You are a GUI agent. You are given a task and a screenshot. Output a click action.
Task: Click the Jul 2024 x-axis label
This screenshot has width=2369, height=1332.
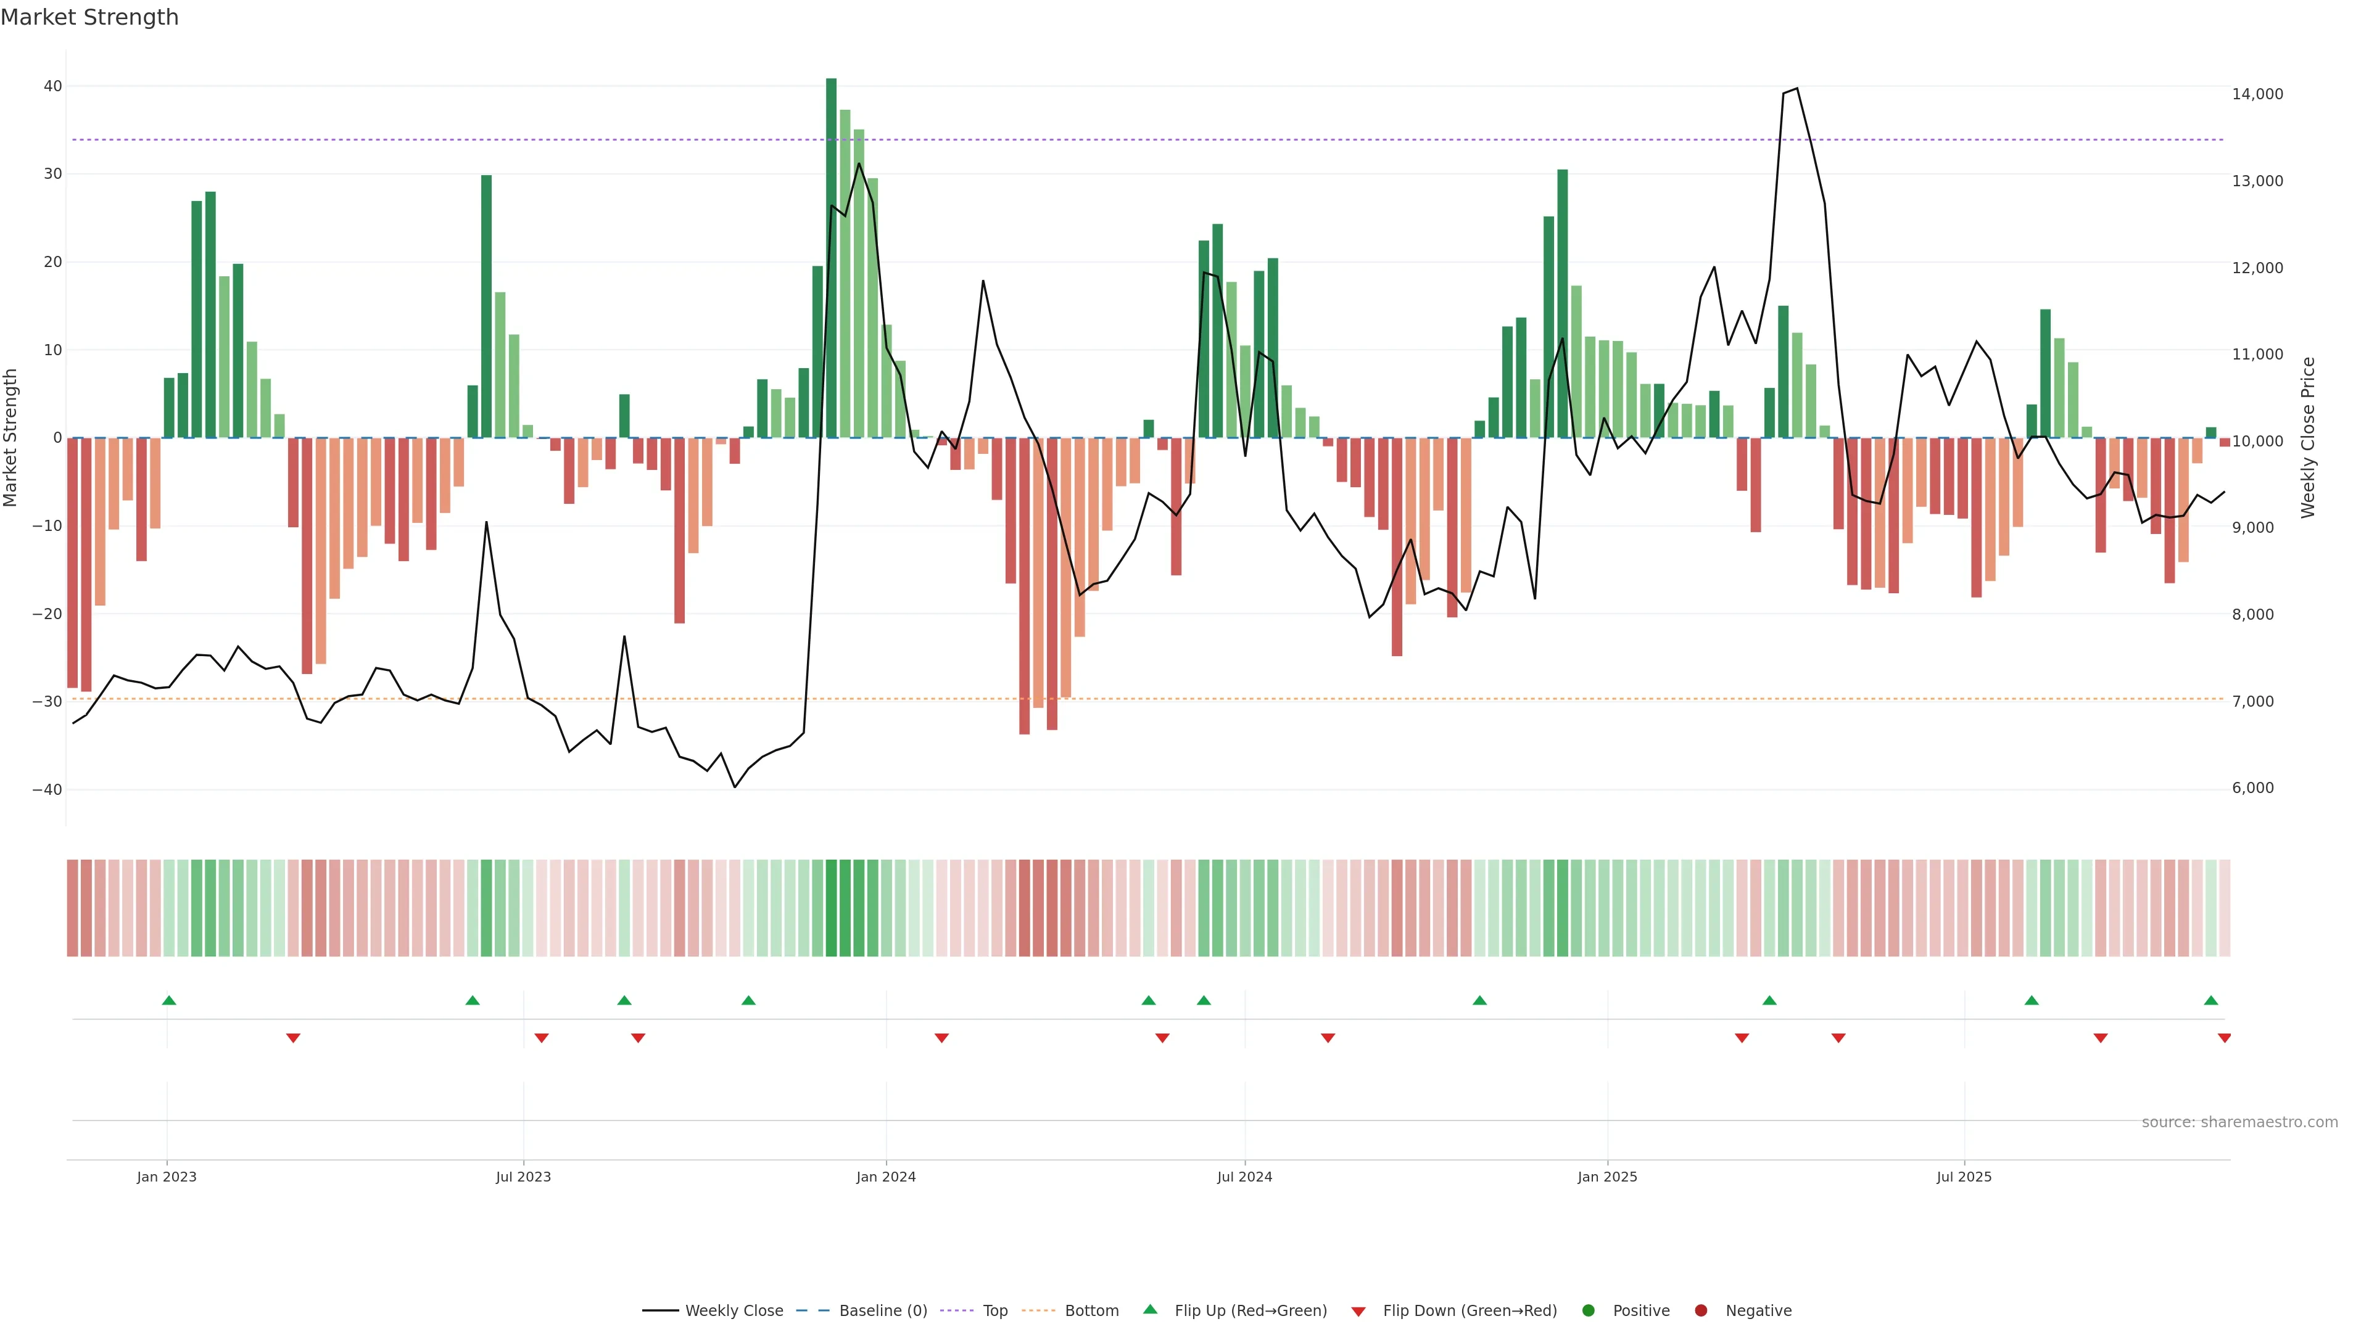point(1244,1177)
